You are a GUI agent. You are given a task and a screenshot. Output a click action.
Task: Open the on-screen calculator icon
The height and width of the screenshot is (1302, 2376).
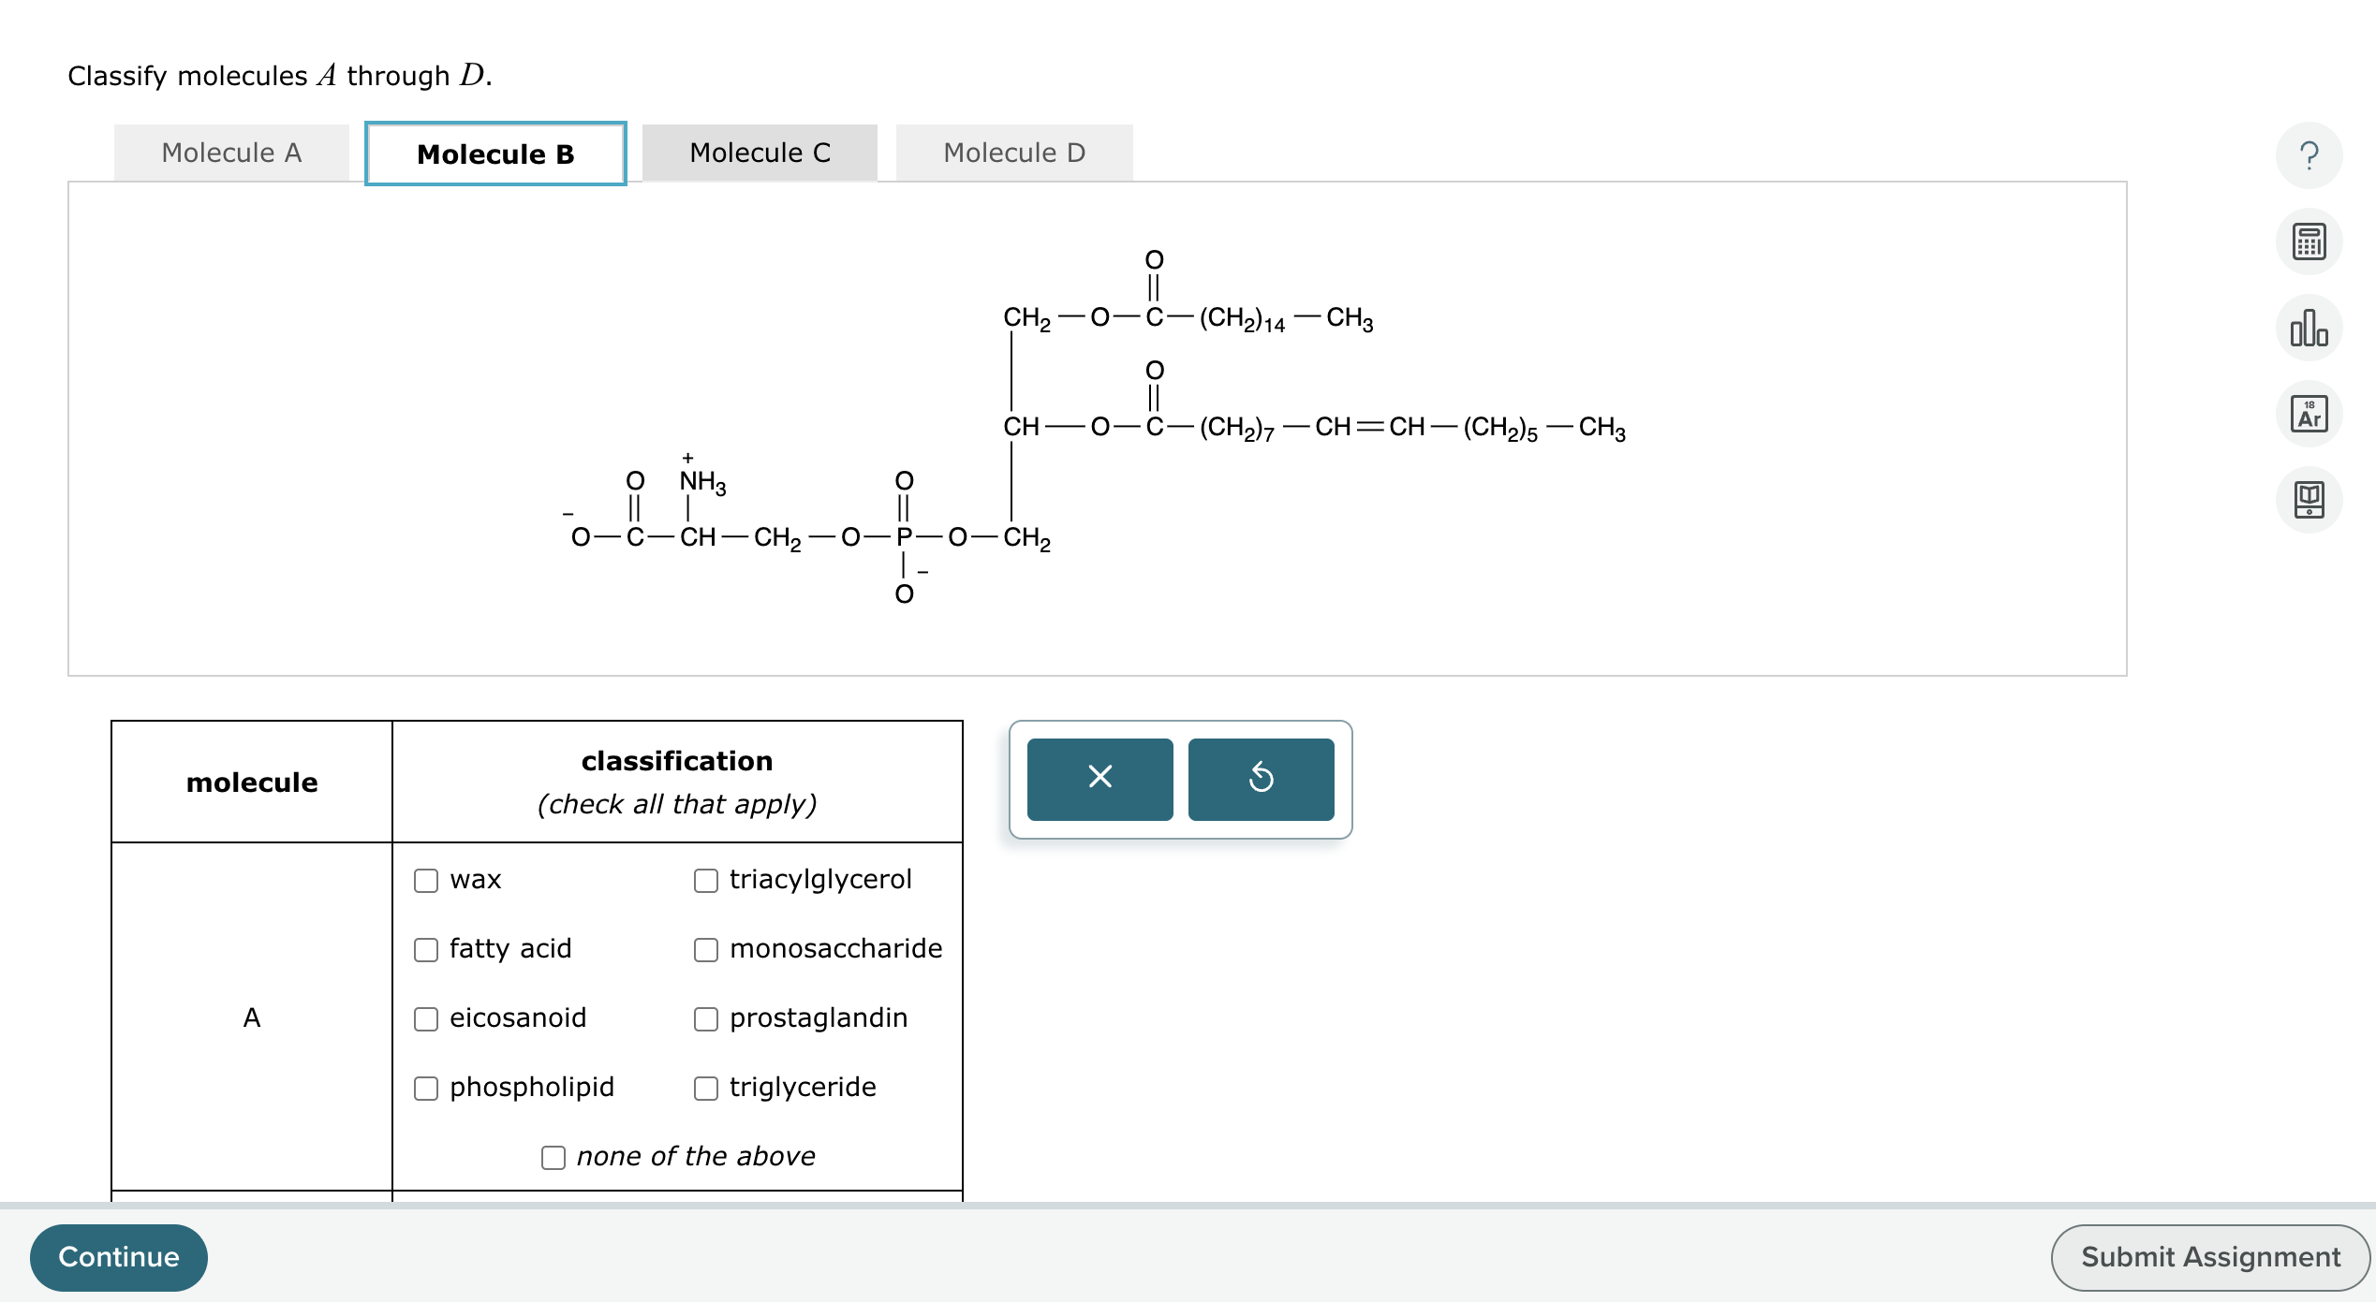tap(2308, 241)
